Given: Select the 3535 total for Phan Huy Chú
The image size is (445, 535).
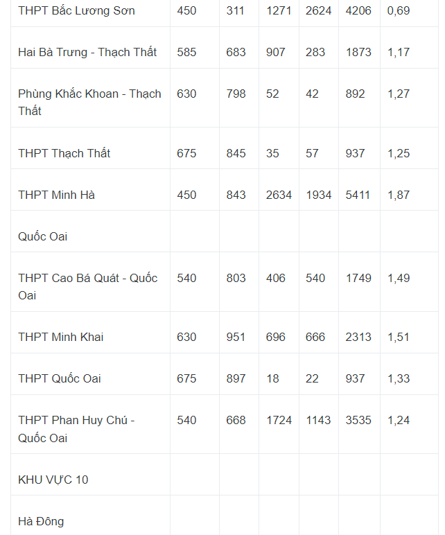Looking at the screenshot, I should (358, 420).
